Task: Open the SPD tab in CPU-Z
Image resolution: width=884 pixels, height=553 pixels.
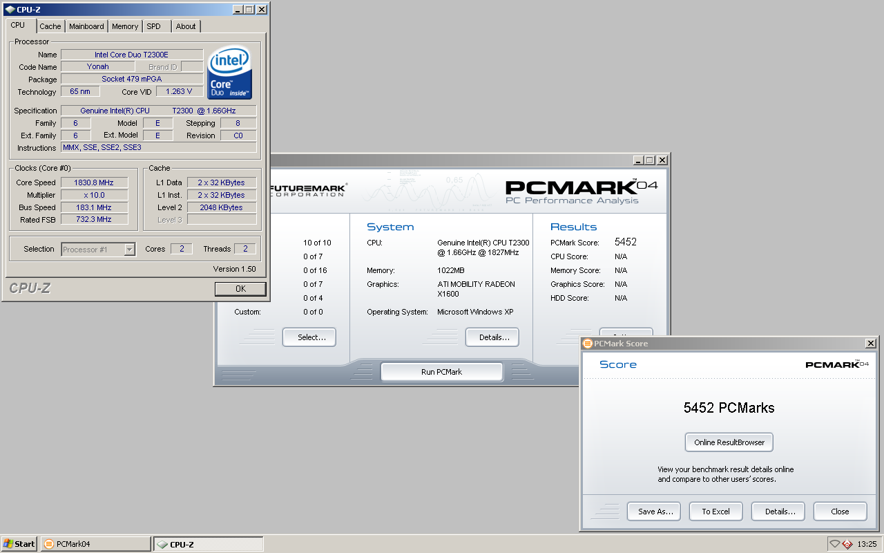Action: 154,26
